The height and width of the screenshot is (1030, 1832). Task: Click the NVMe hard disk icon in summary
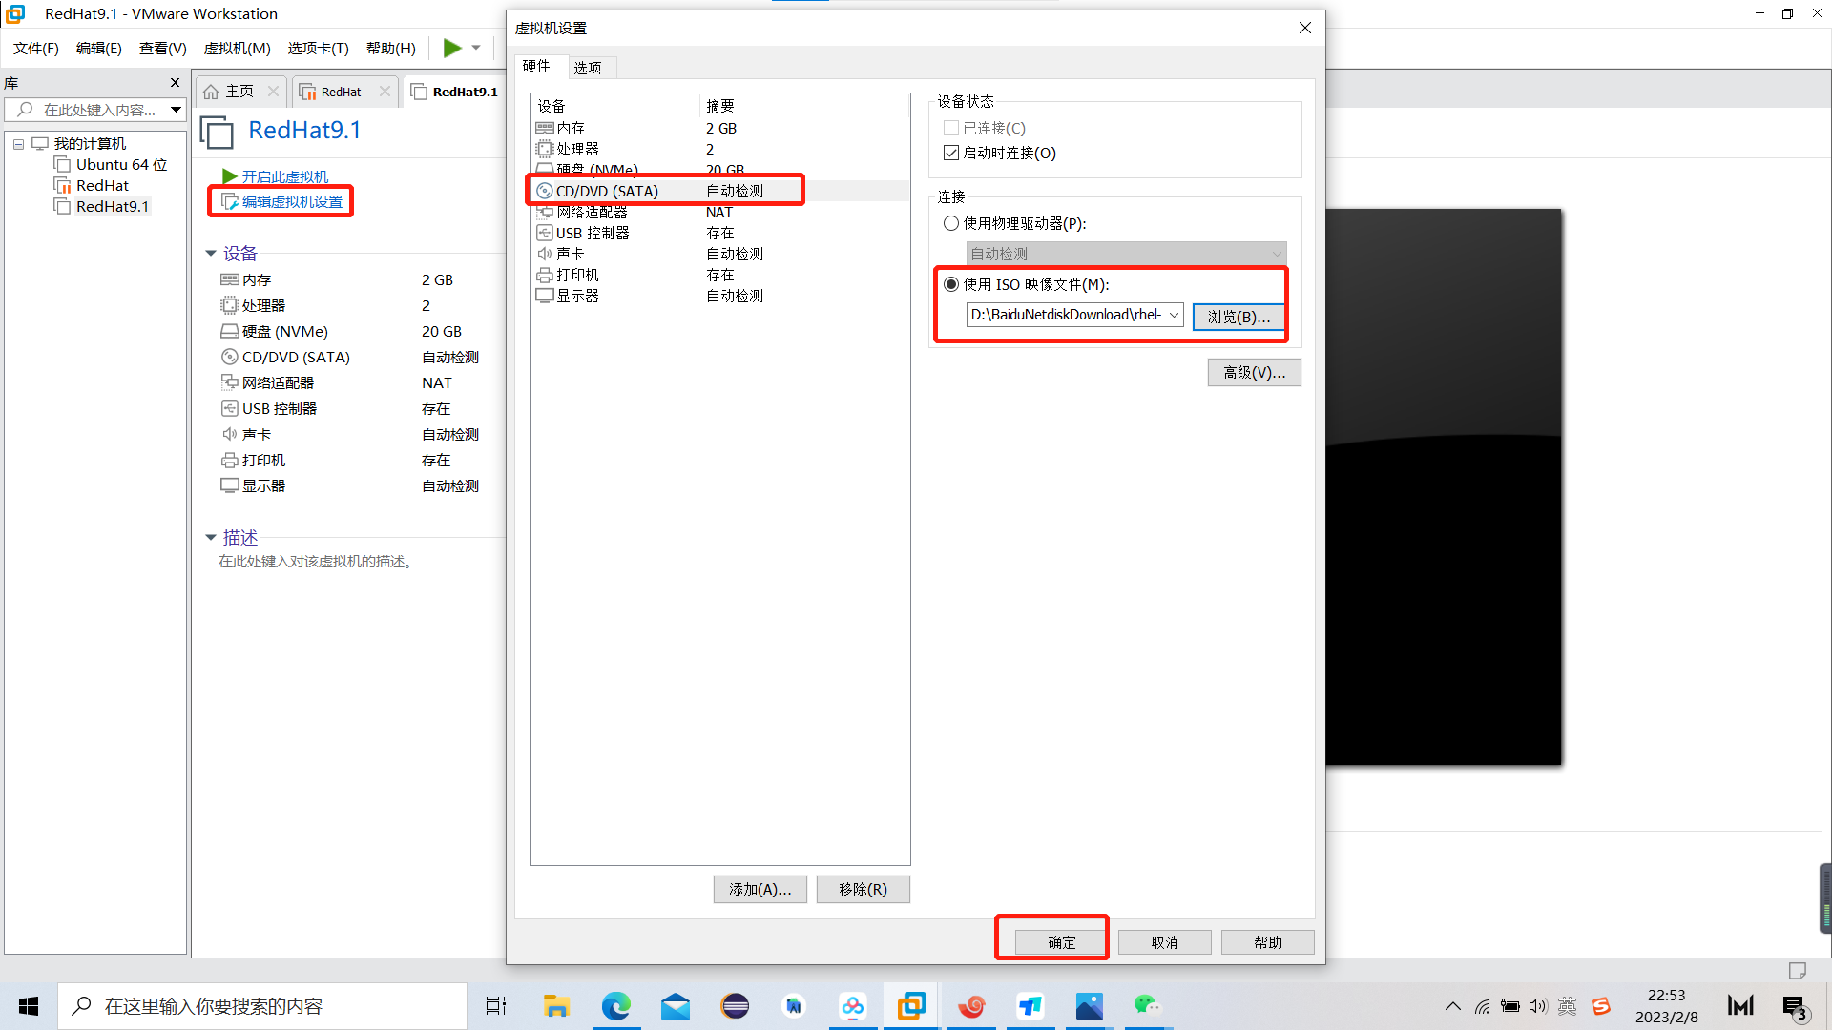(229, 331)
